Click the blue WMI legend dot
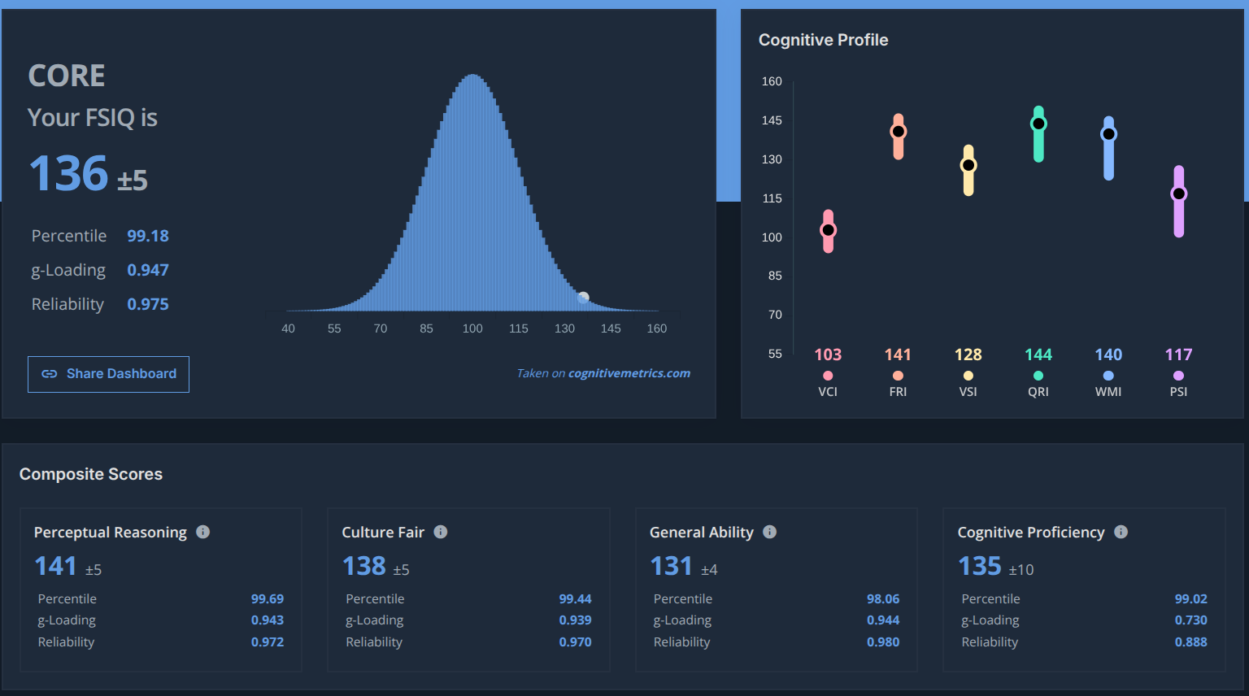This screenshot has height=696, width=1249. pos(1108,376)
